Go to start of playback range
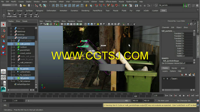200x112 pixels. coord(166,96)
